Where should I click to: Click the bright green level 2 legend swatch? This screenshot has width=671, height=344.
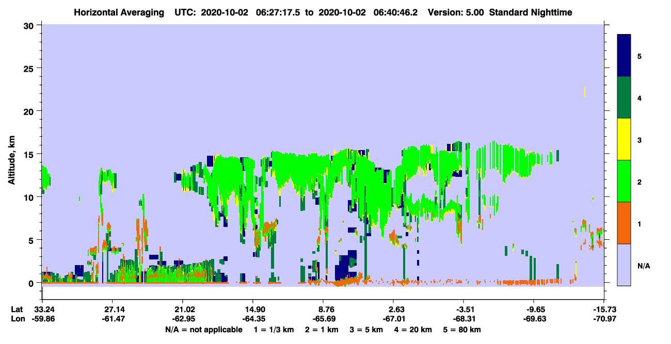[x=624, y=181]
